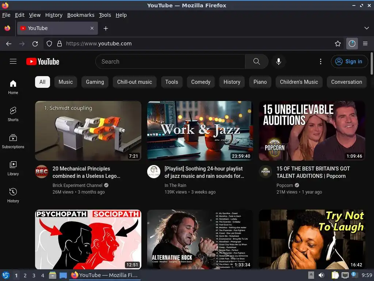Viewport: 374px width, 281px height.
Task: Select the Children's Music chip
Action: pyautogui.click(x=299, y=82)
